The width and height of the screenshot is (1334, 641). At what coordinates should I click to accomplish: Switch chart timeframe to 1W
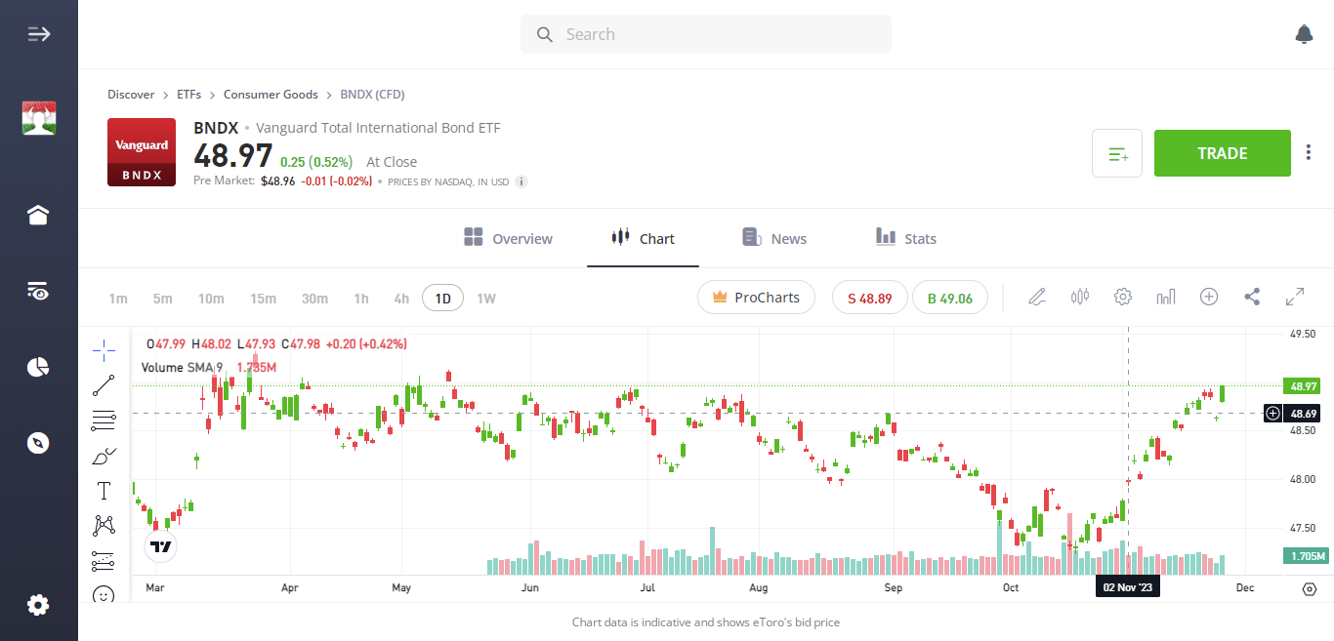485,298
